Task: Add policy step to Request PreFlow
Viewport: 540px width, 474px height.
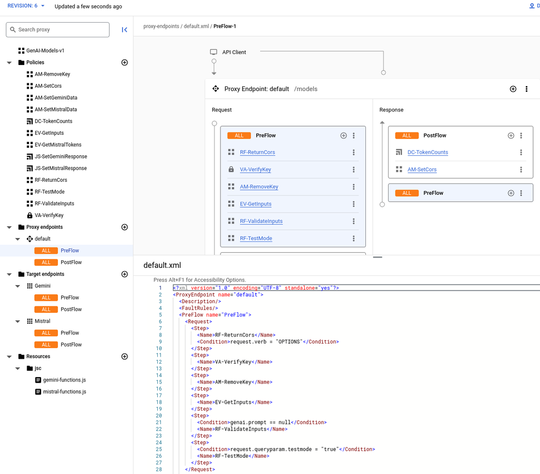Action: pos(343,135)
